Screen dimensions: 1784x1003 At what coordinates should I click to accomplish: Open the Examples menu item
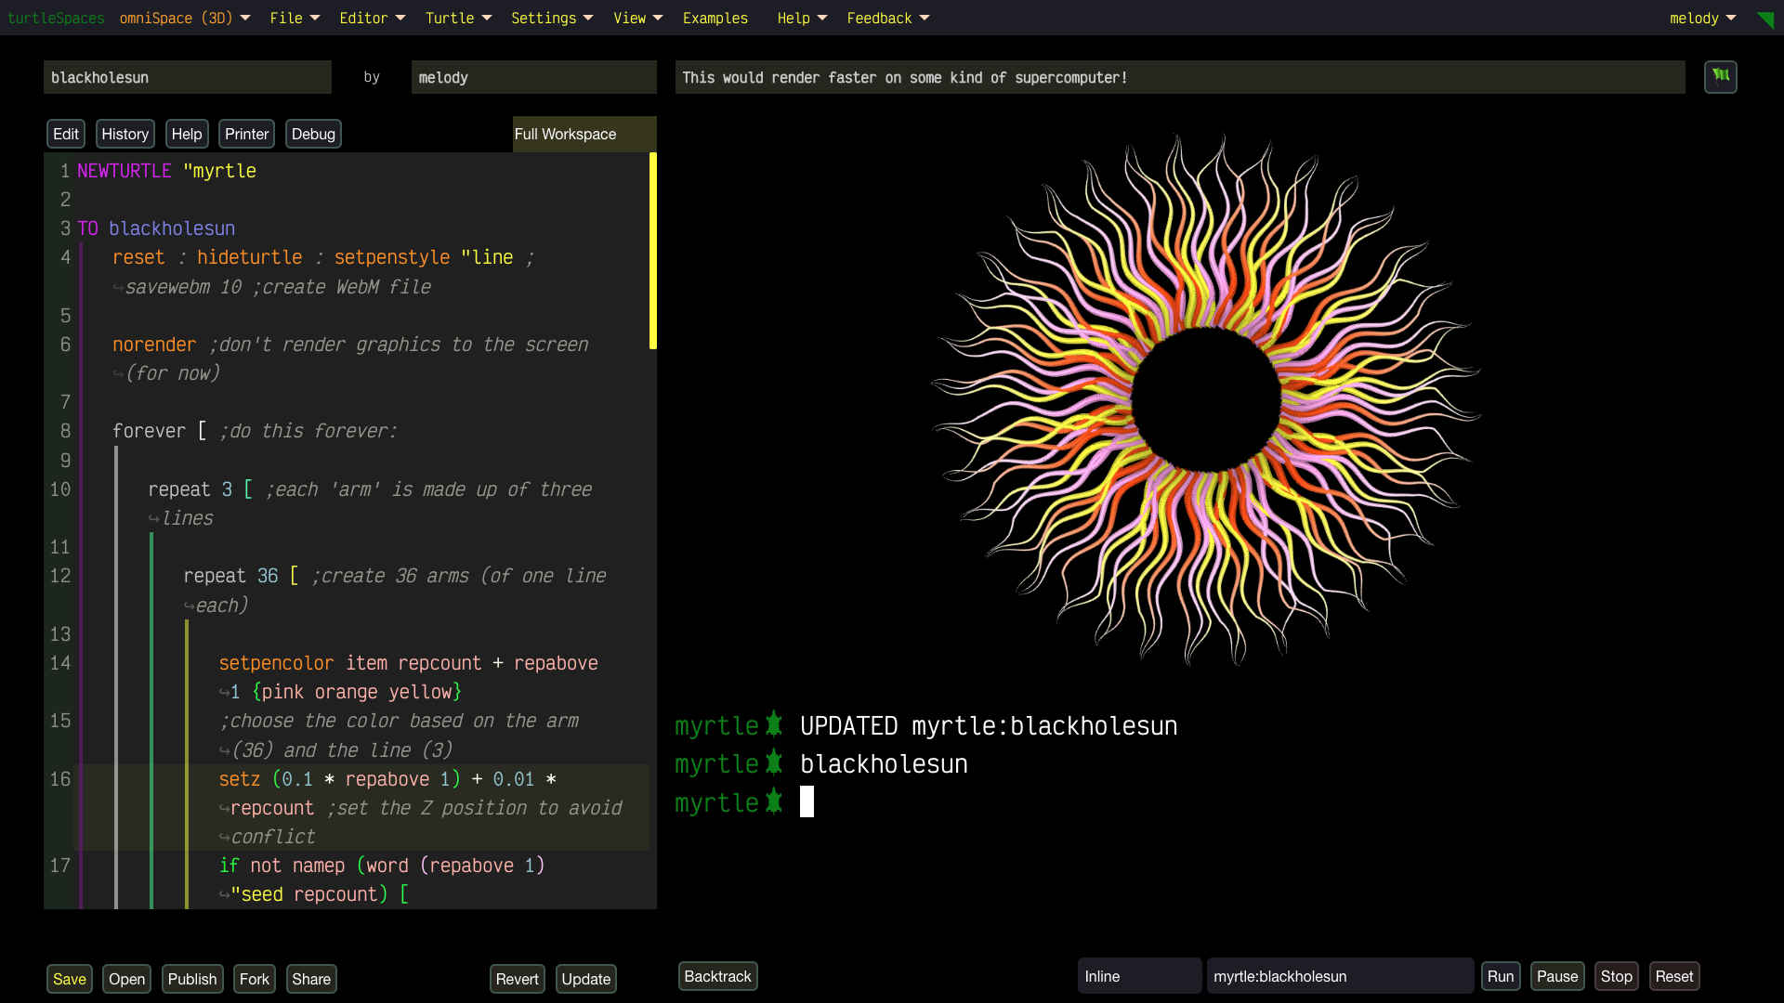[x=715, y=19]
